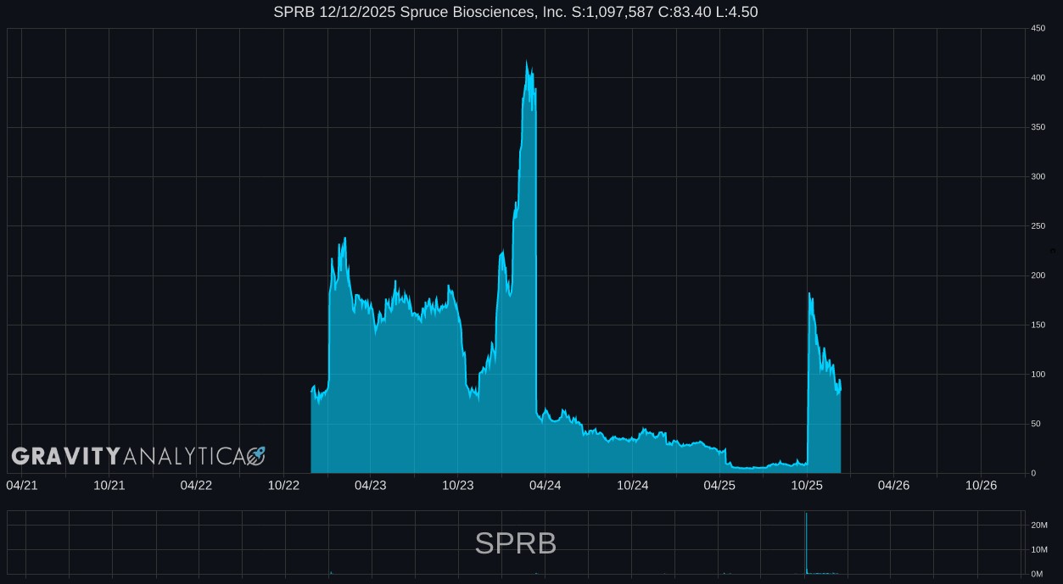Click the 0 price label on y-axis
This screenshot has height=584, width=1063.
[1033, 473]
